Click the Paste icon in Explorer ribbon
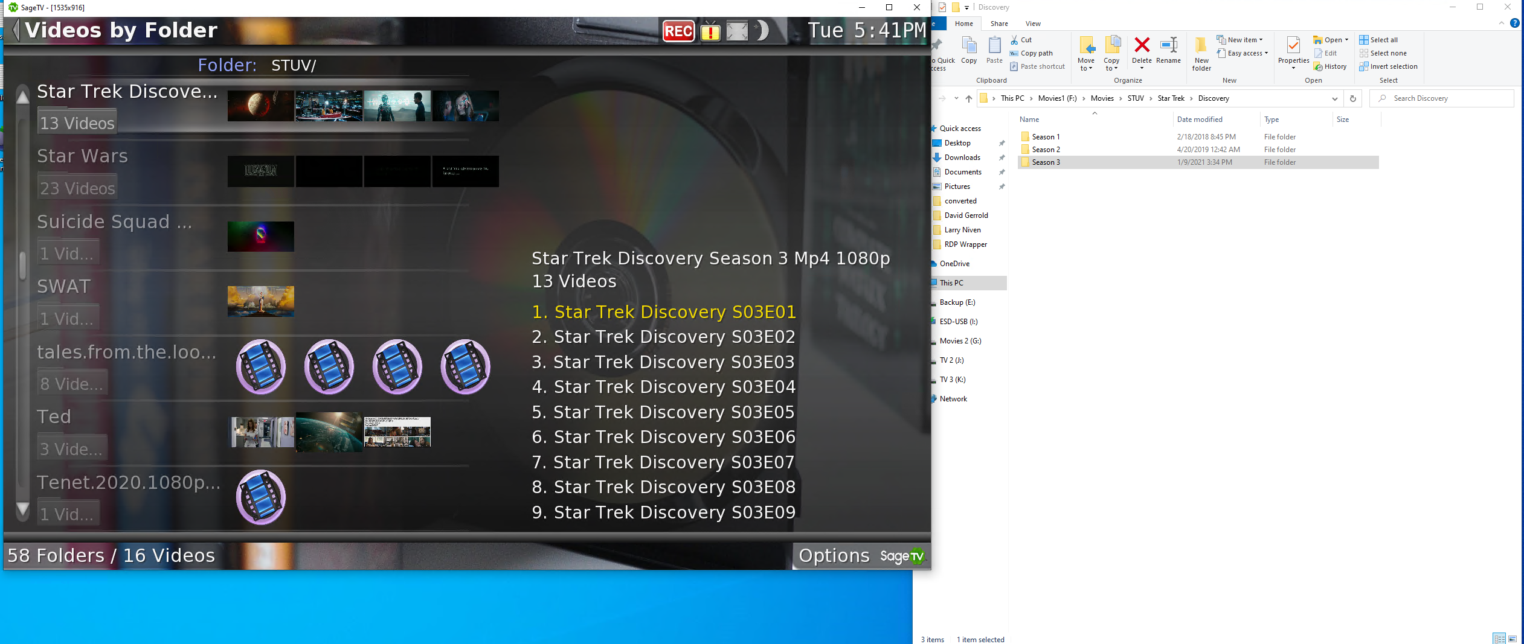Screen dimensions: 1524x644 994,49
